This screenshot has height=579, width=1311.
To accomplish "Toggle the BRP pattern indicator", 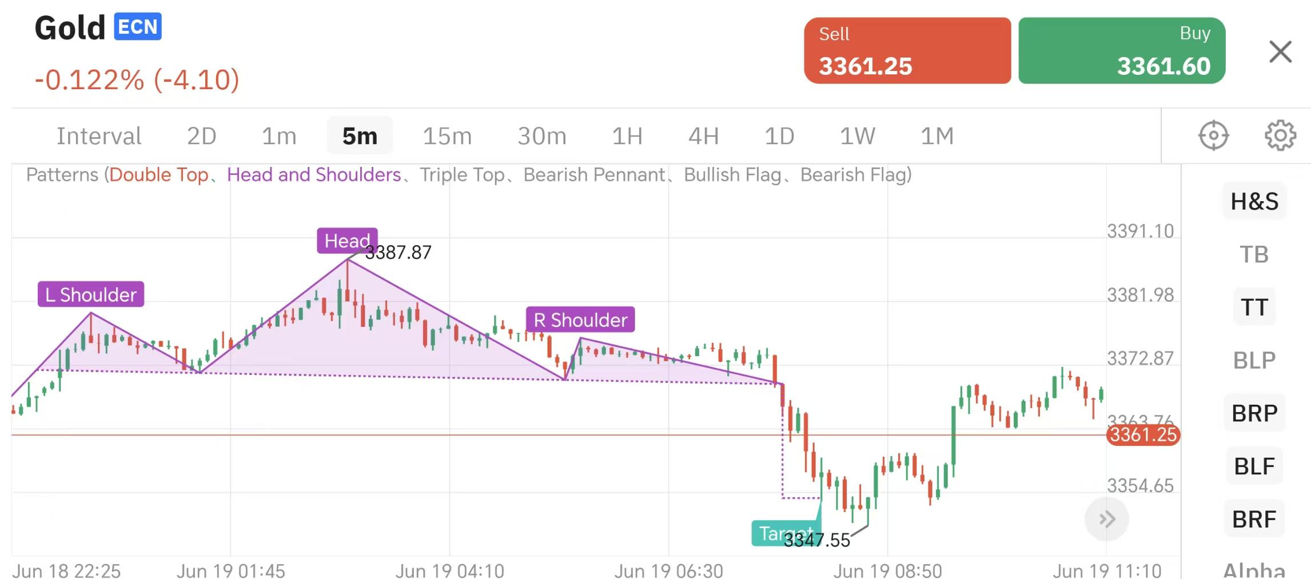I will 1254,413.
